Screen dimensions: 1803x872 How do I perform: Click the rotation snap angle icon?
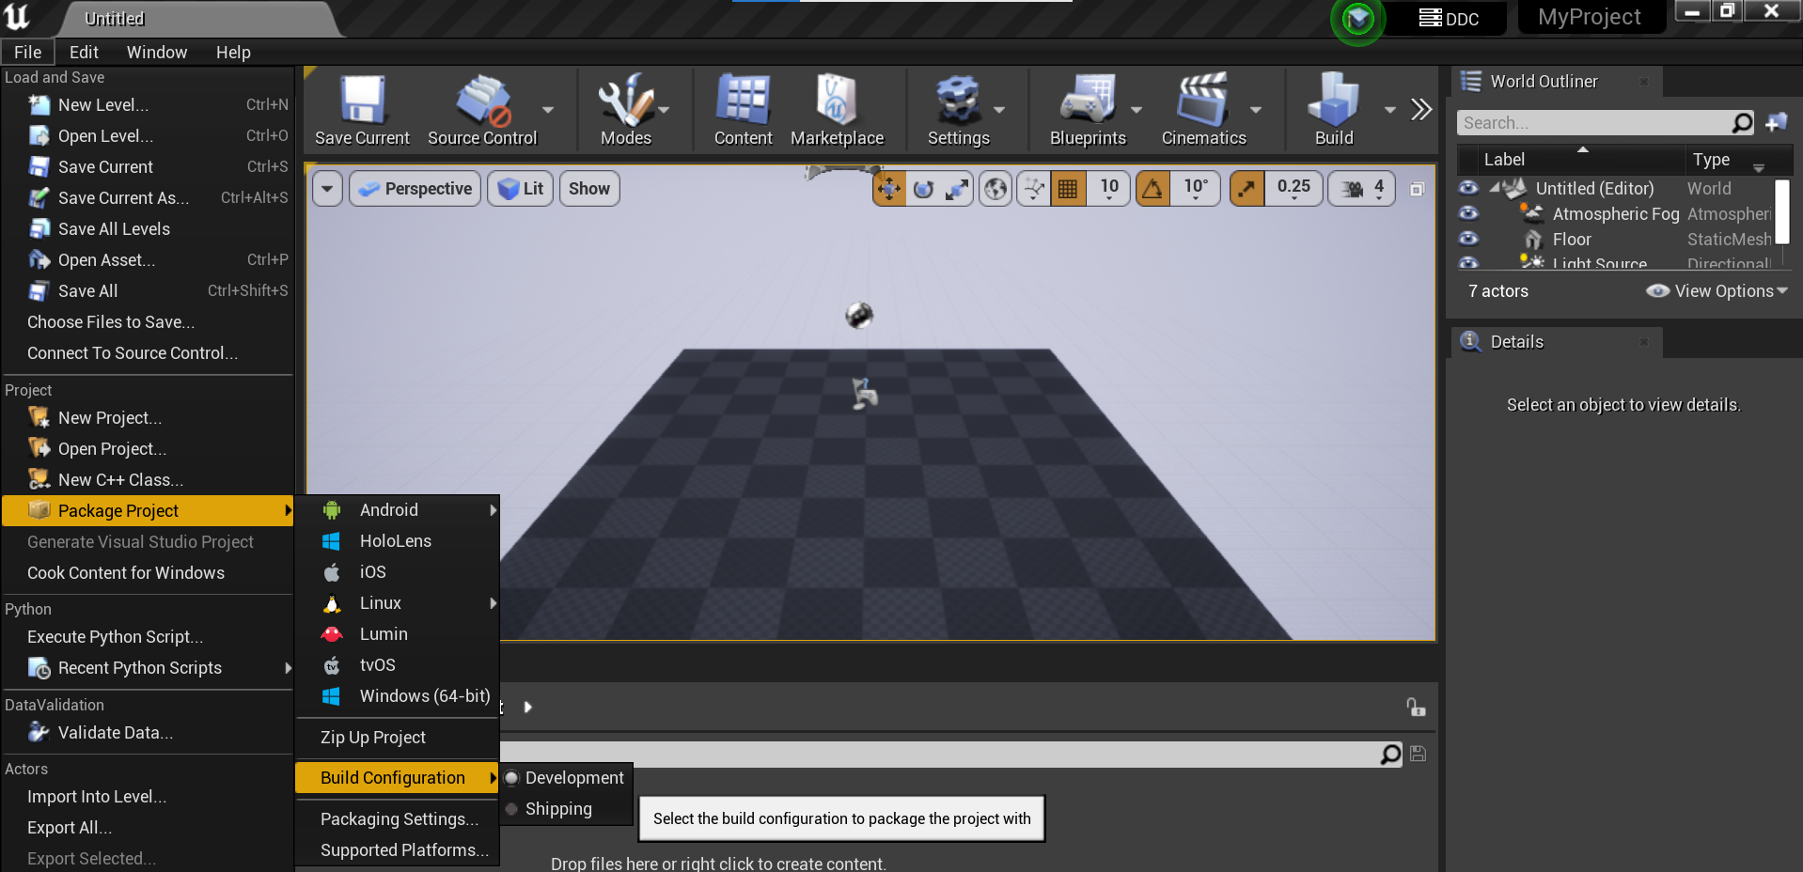(x=1152, y=189)
